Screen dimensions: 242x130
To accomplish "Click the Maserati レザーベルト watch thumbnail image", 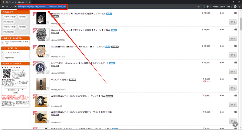I will pyautogui.click(x=41, y=18).
